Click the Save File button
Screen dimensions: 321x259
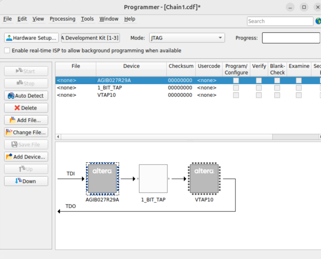point(26,145)
